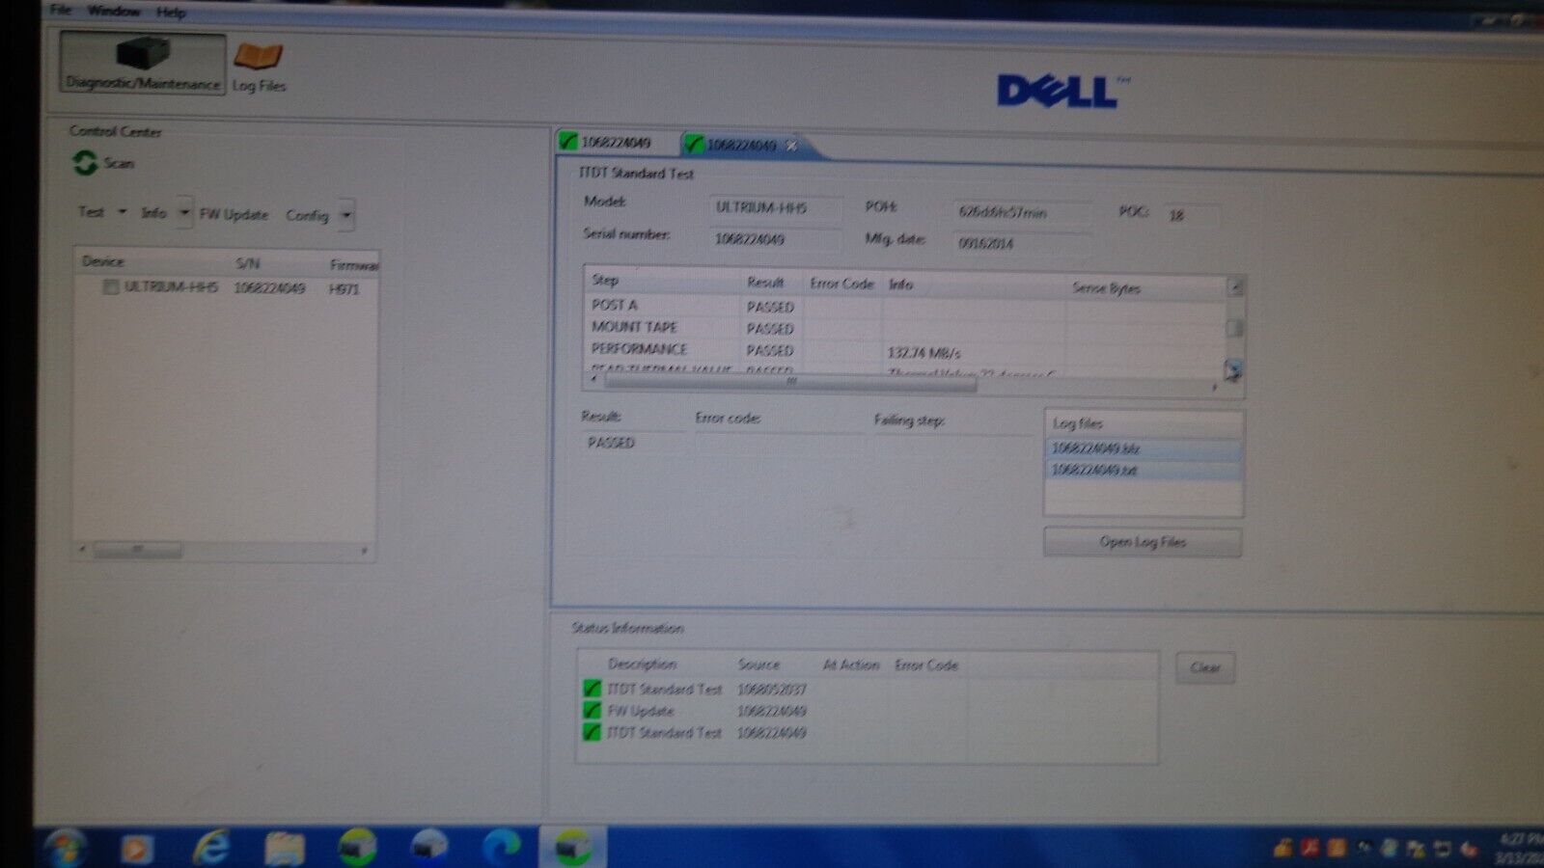1544x868 pixels.
Task: Select the POST A step row
Action: [905, 306]
